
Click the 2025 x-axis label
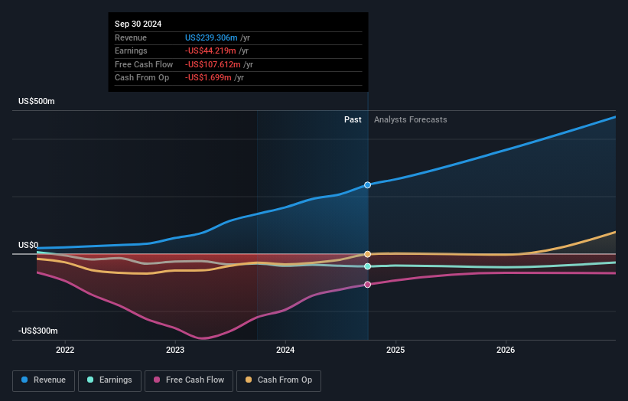pos(395,350)
